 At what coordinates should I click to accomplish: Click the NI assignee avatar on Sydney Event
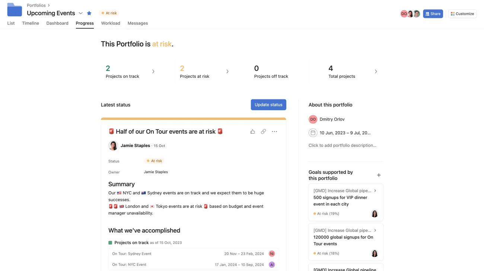click(271, 254)
